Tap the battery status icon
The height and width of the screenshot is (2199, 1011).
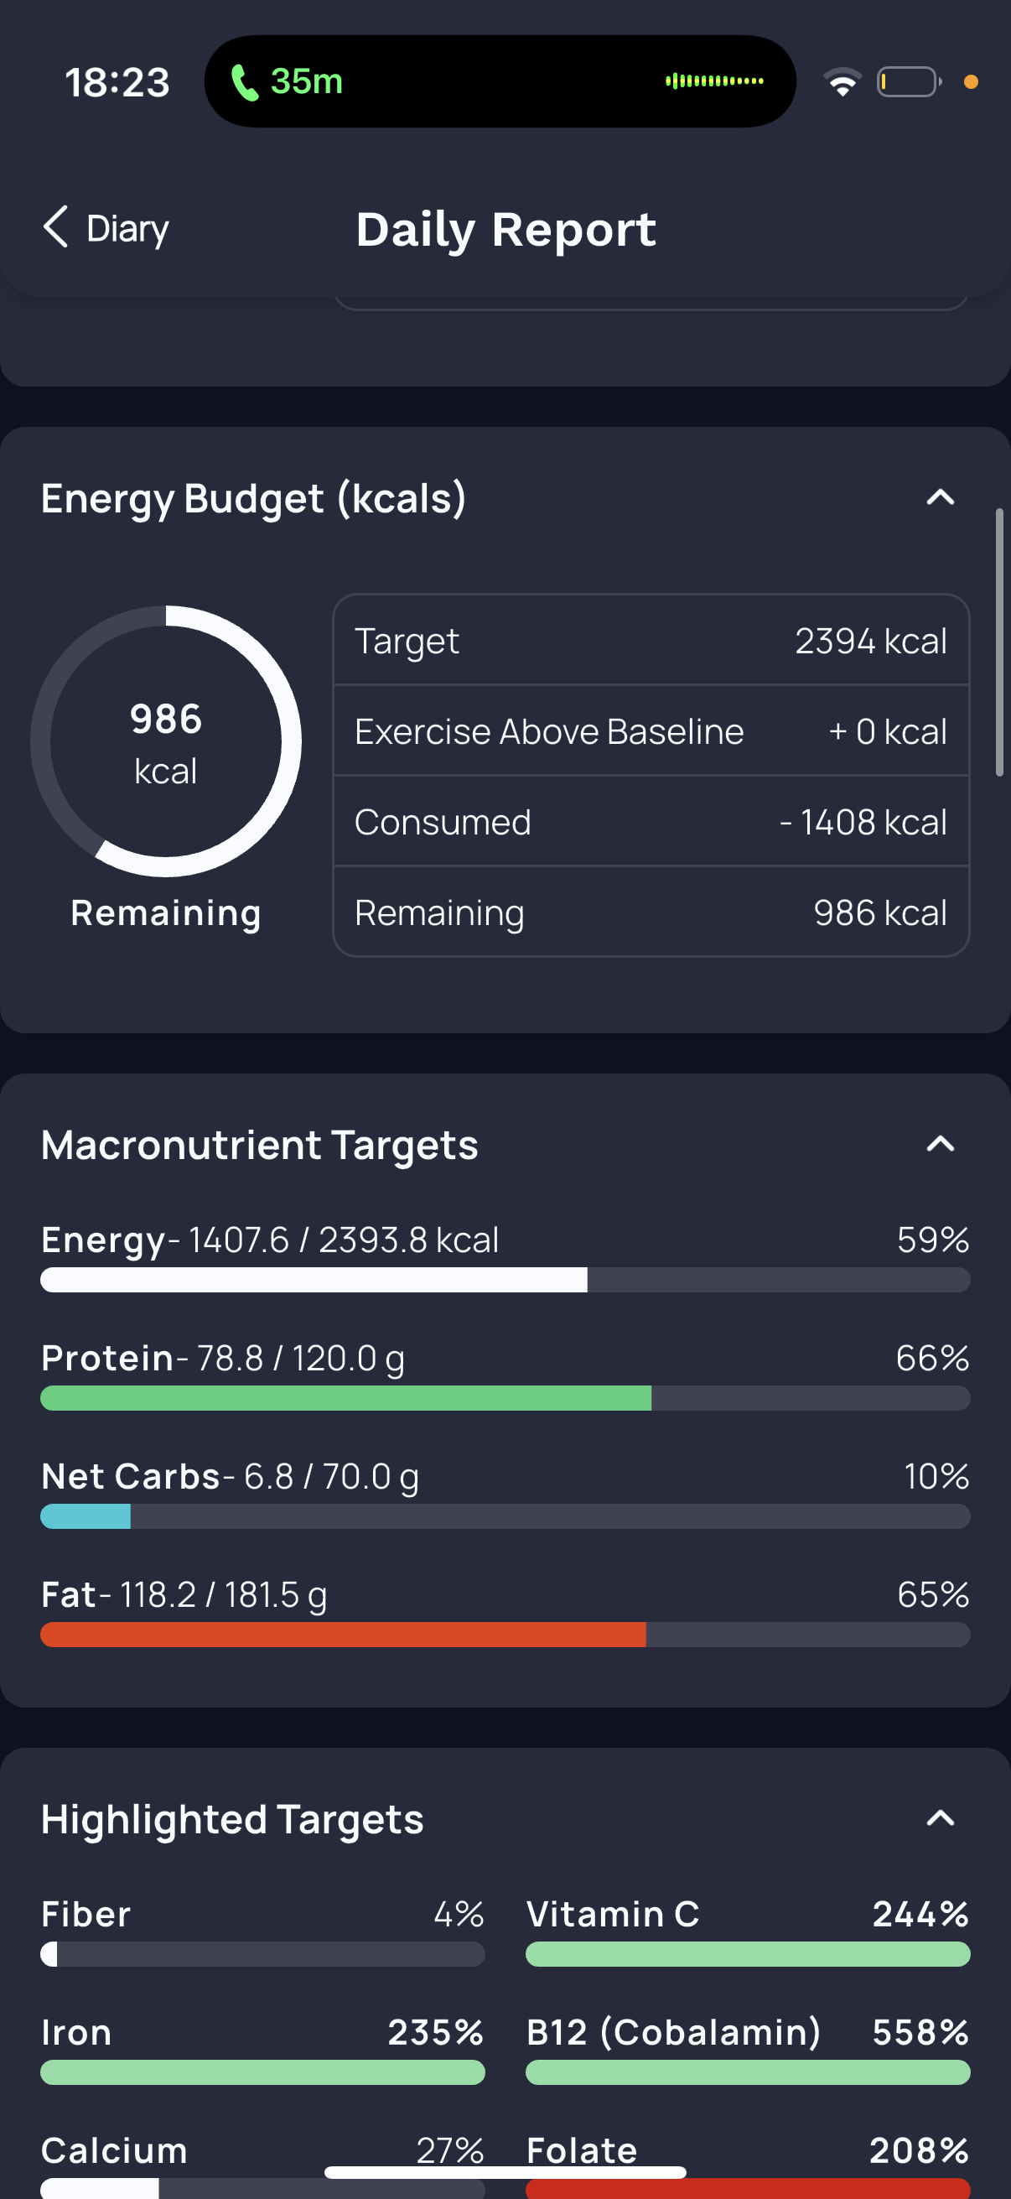[x=909, y=82]
